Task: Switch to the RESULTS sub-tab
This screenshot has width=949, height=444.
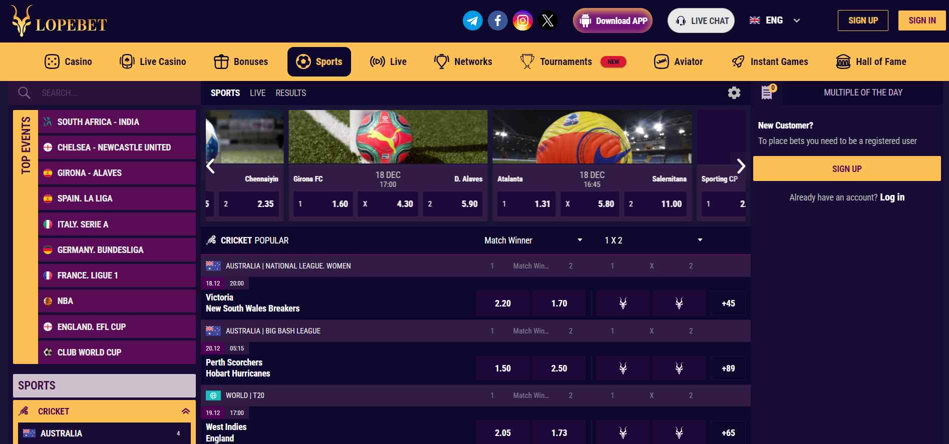Action: 290,93
